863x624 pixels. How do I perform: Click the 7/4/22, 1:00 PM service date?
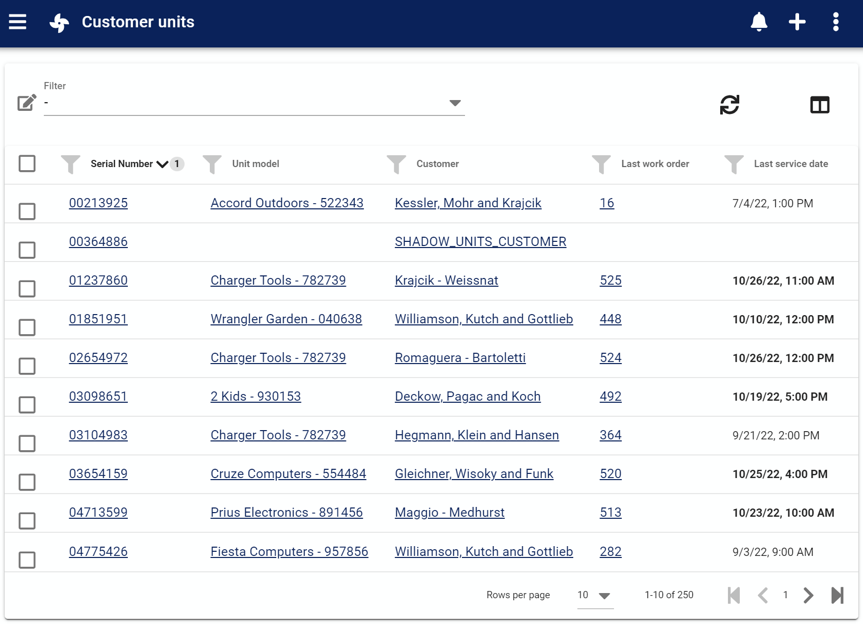(773, 203)
